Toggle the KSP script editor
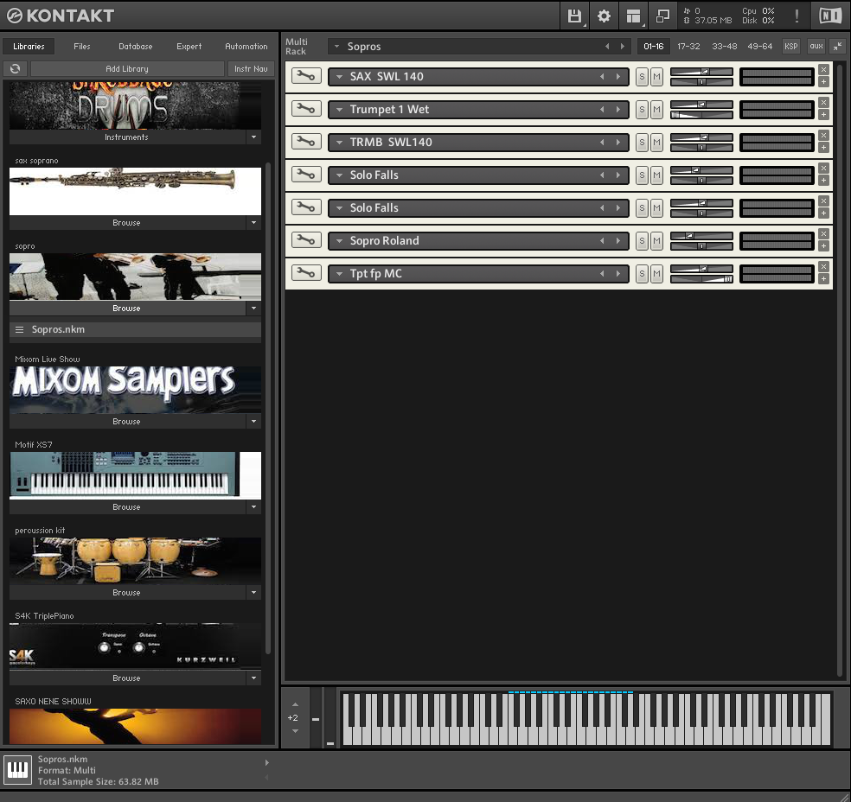 (x=790, y=47)
